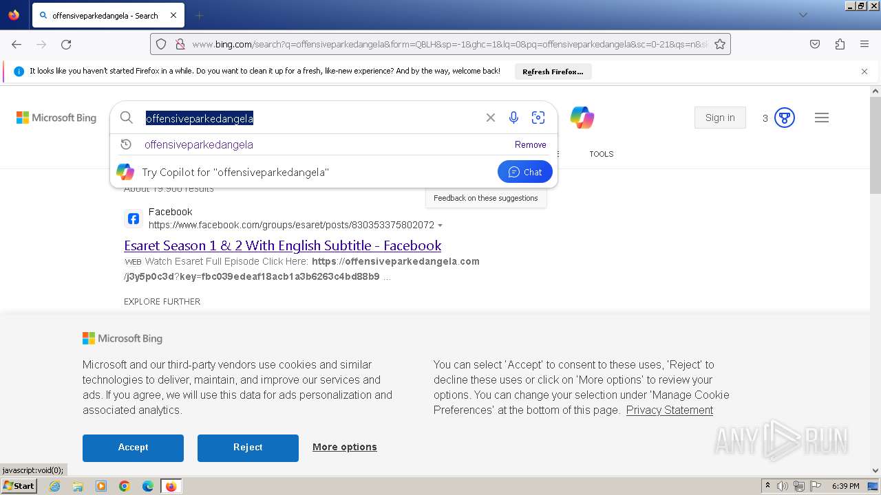Bookmark this page with star icon
The height and width of the screenshot is (495, 881).
click(x=720, y=44)
